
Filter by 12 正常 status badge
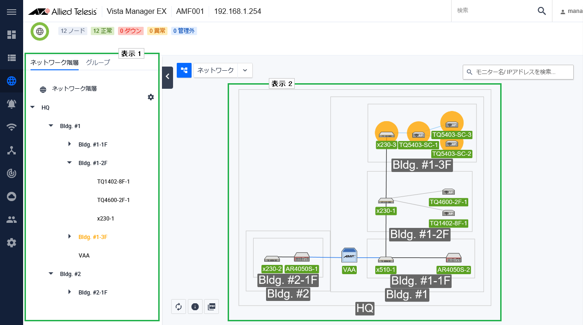[103, 31]
